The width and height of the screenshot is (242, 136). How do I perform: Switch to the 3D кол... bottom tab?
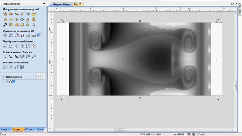point(30,130)
